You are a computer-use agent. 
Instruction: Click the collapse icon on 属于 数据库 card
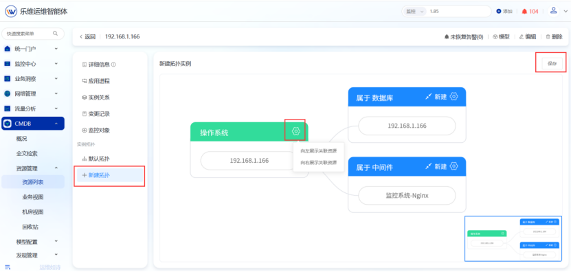[428, 96]
